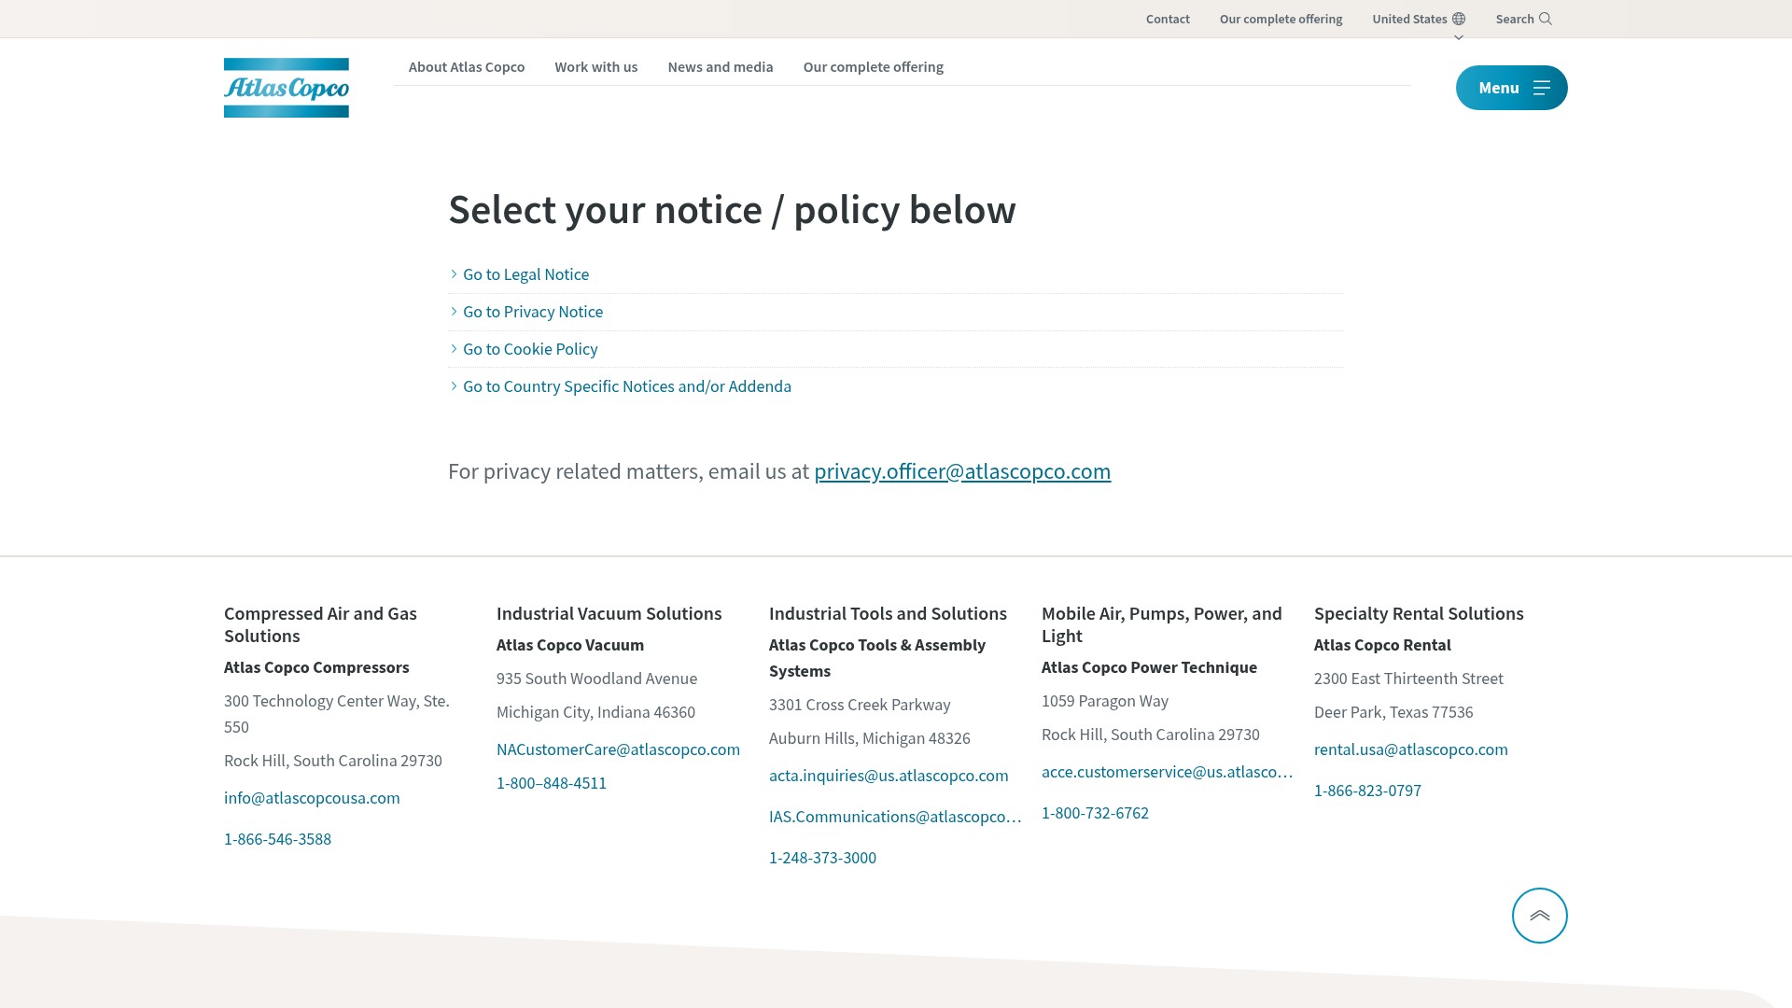Call 1-800-848-4511 phone link
1792x1008 pixels.
552,783
